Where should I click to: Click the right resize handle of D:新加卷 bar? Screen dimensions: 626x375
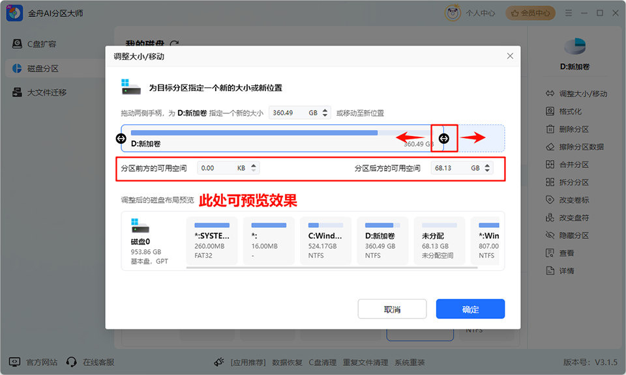click(444, 137)
